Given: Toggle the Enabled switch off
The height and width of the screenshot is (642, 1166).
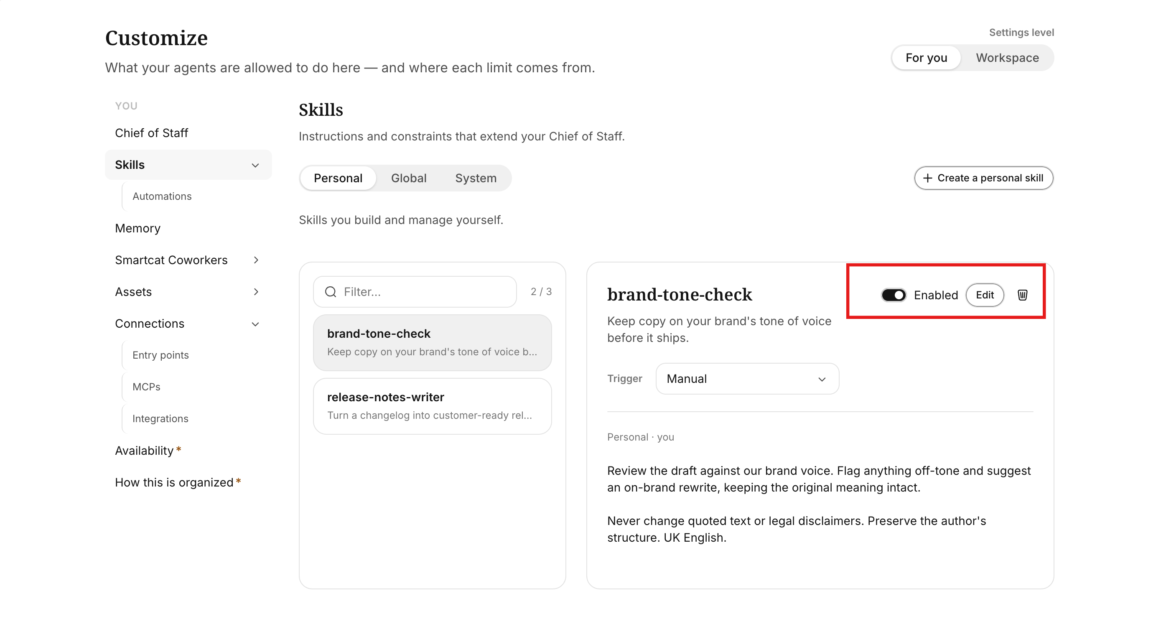Looking at the screenshot, I should (x=893, y=295).
